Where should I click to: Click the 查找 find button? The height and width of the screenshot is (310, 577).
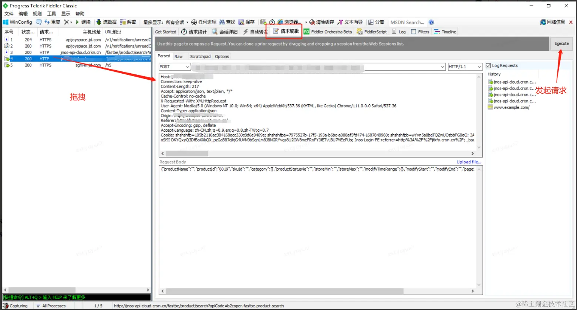point(227,22)
